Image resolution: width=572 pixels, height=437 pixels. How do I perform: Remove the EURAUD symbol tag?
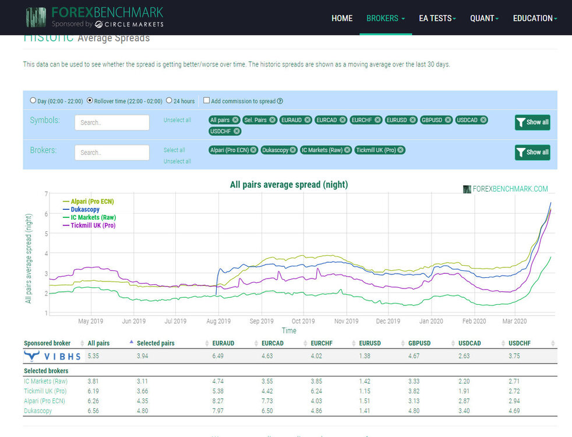click(308, 120)
